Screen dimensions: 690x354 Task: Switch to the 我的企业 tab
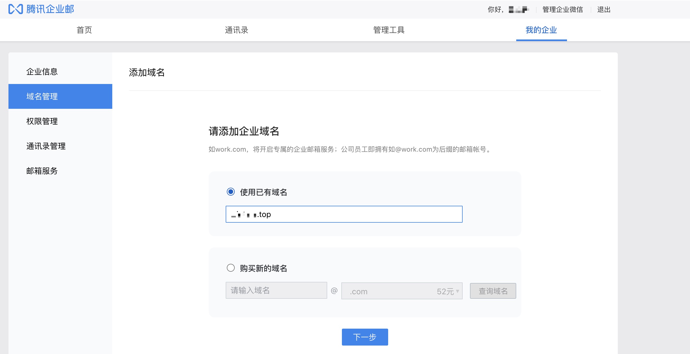(541, 30)
